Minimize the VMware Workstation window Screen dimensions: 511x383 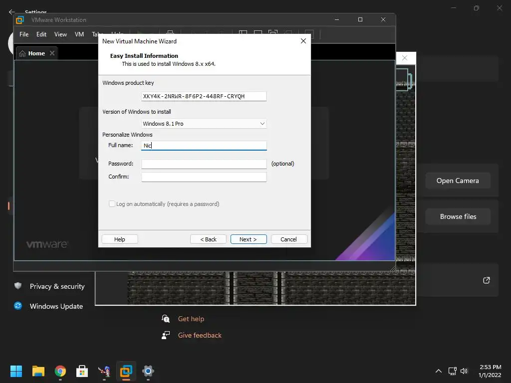(x=337, y=19)
